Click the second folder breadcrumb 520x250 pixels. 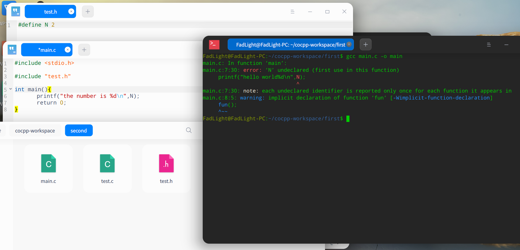click(x=79, y=131)
